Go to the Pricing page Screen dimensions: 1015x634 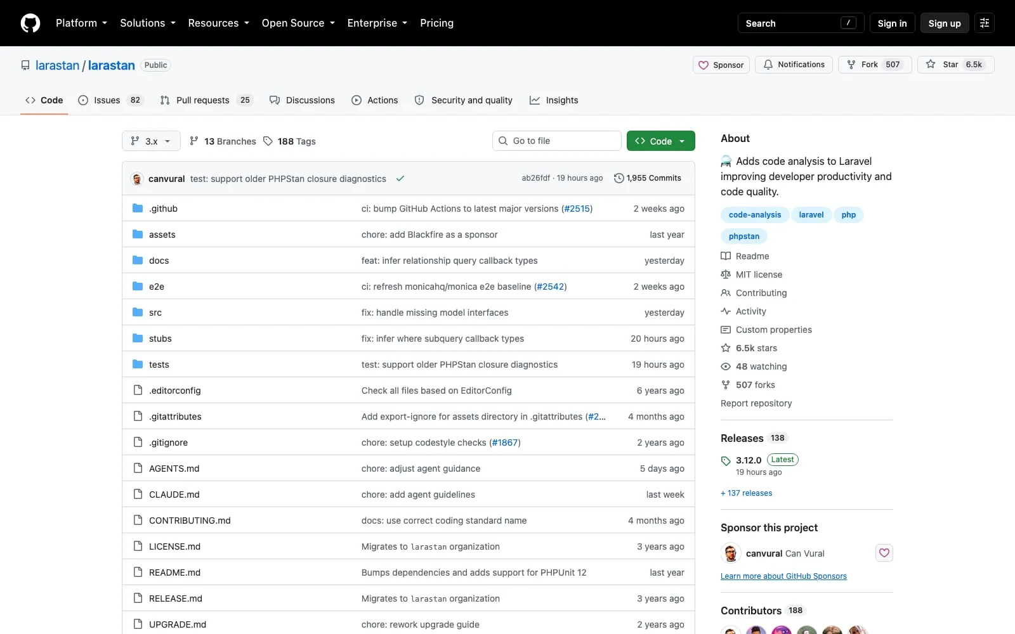(436, 23)
